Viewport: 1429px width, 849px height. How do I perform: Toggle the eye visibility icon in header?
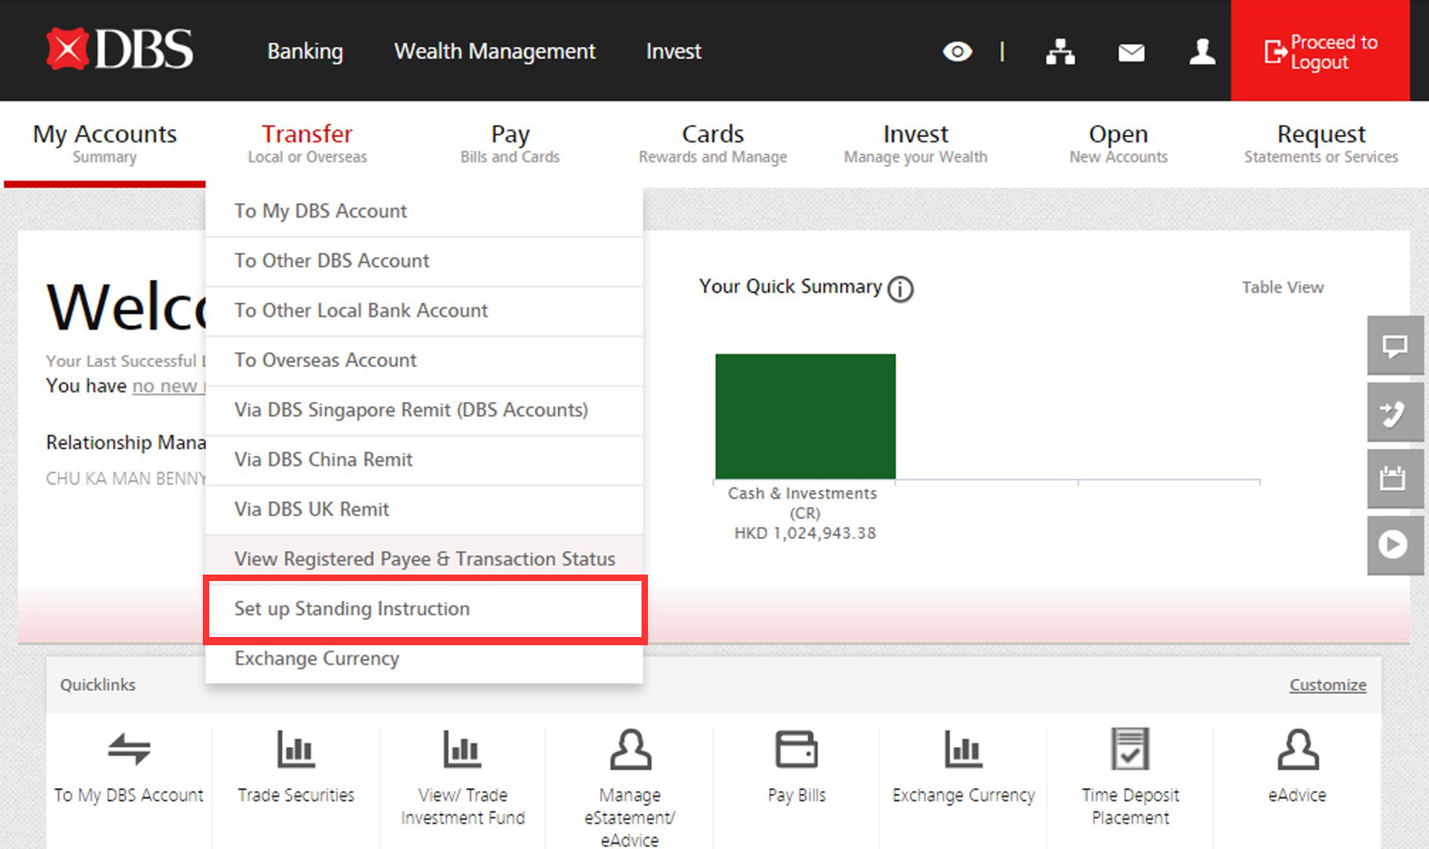(x=957, y=51)
